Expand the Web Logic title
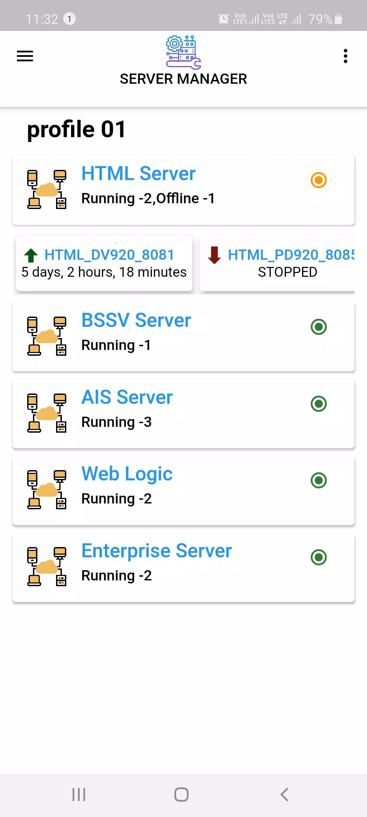This screenshot has width=367, height=817. coord(127,474)
